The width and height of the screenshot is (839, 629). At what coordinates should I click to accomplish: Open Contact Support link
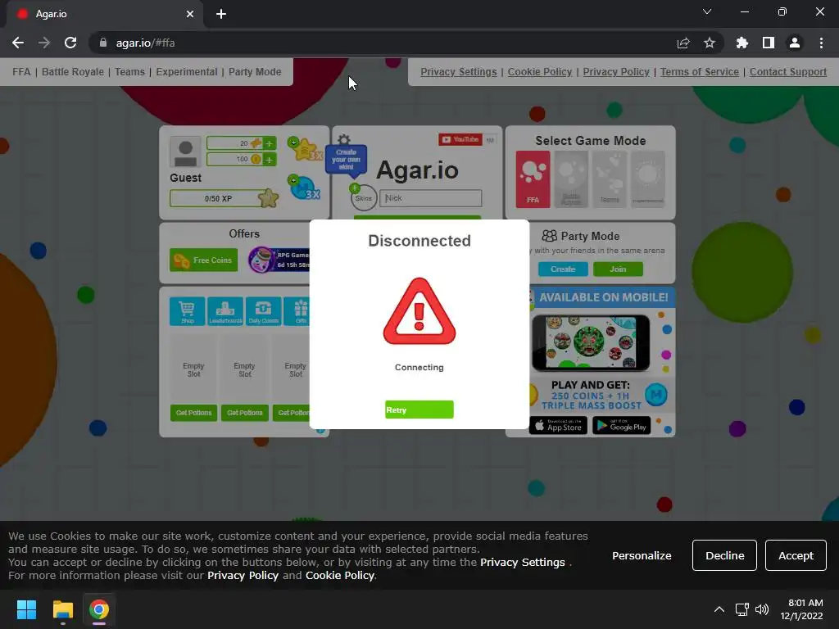pos(788,72)
